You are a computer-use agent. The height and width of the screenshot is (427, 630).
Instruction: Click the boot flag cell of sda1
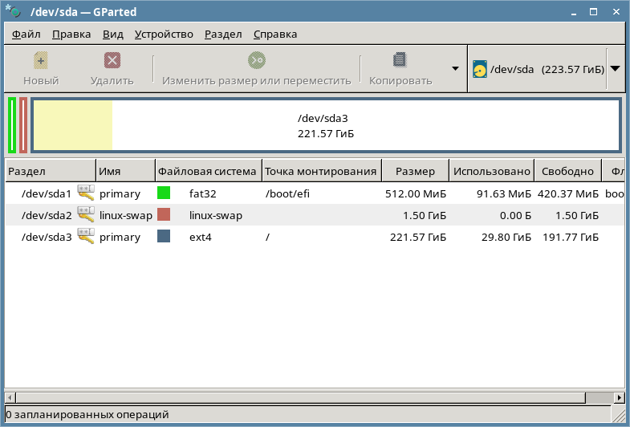pyautogui.click(x=614, y=193)
